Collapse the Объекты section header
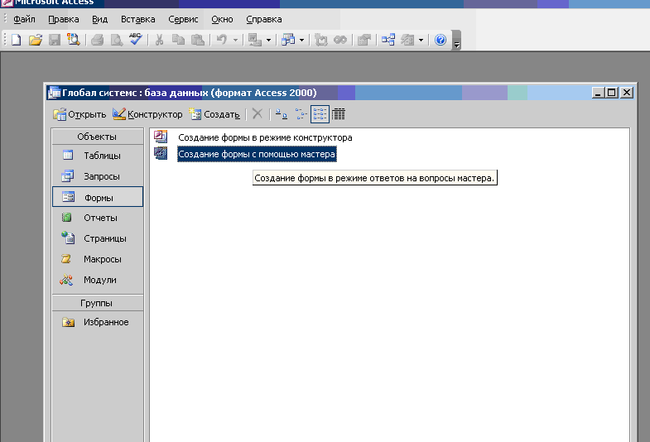The width and height of the screenshot is (650, 442). coord(98,137)
